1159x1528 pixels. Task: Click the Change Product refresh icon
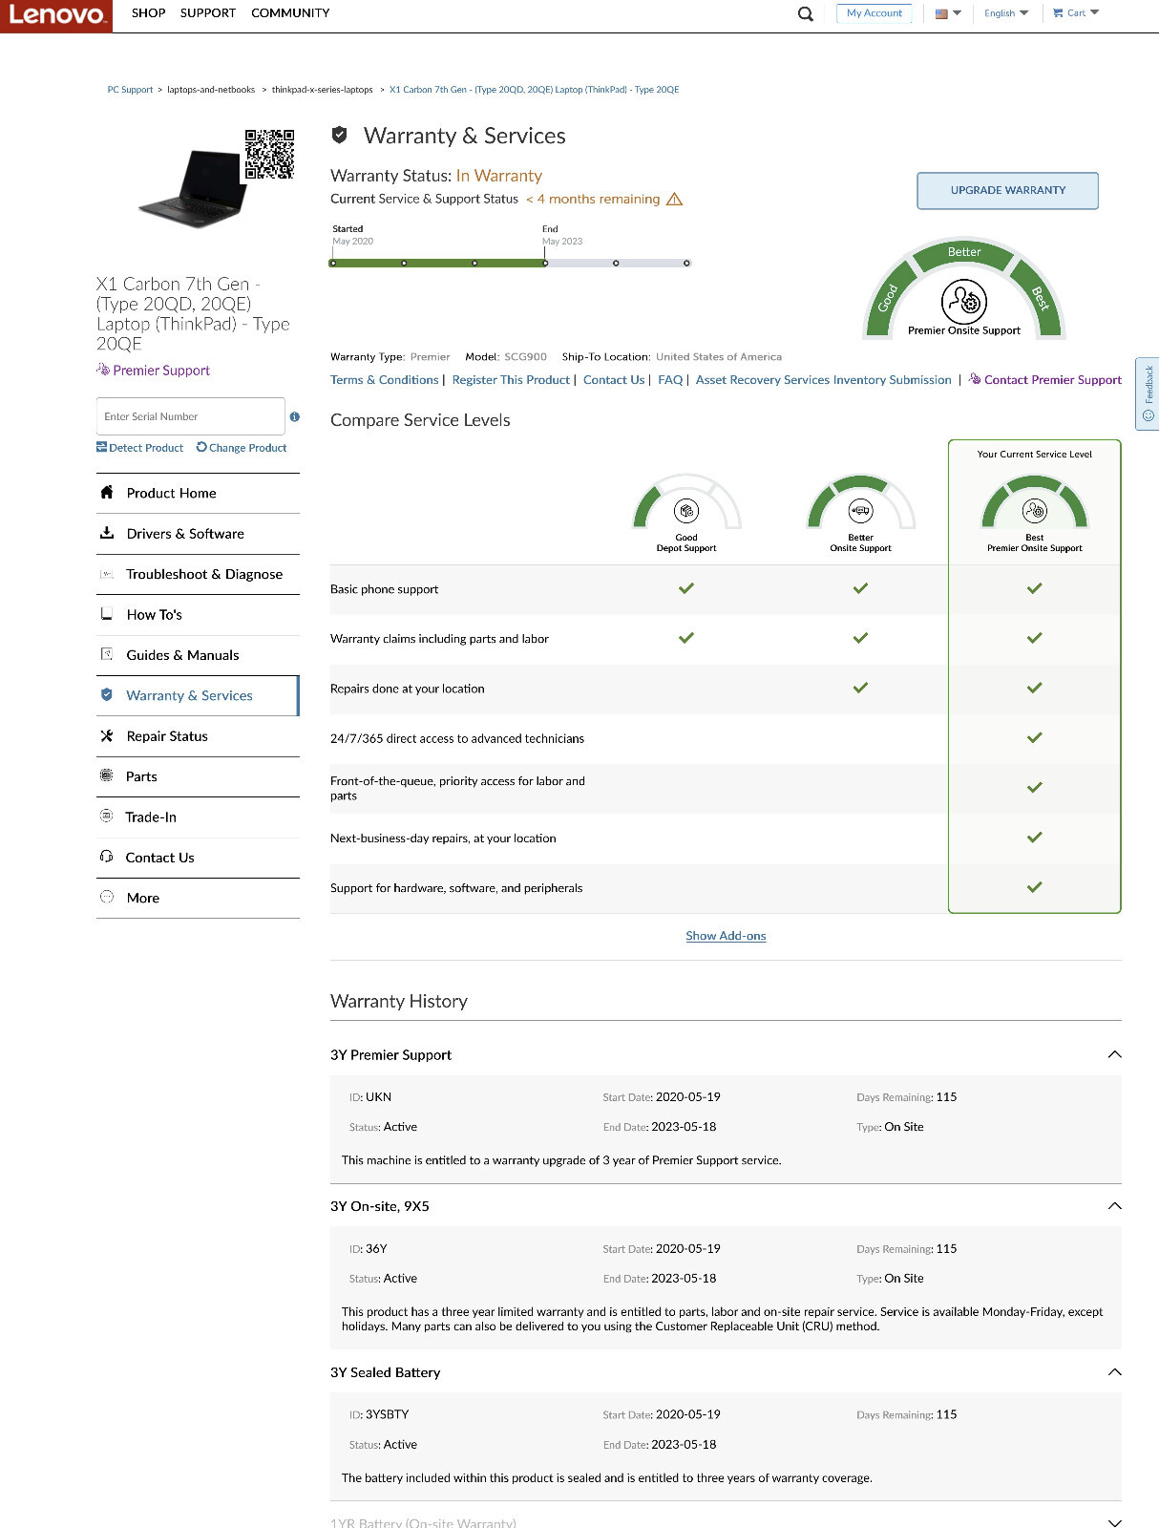tap(201, 447)
